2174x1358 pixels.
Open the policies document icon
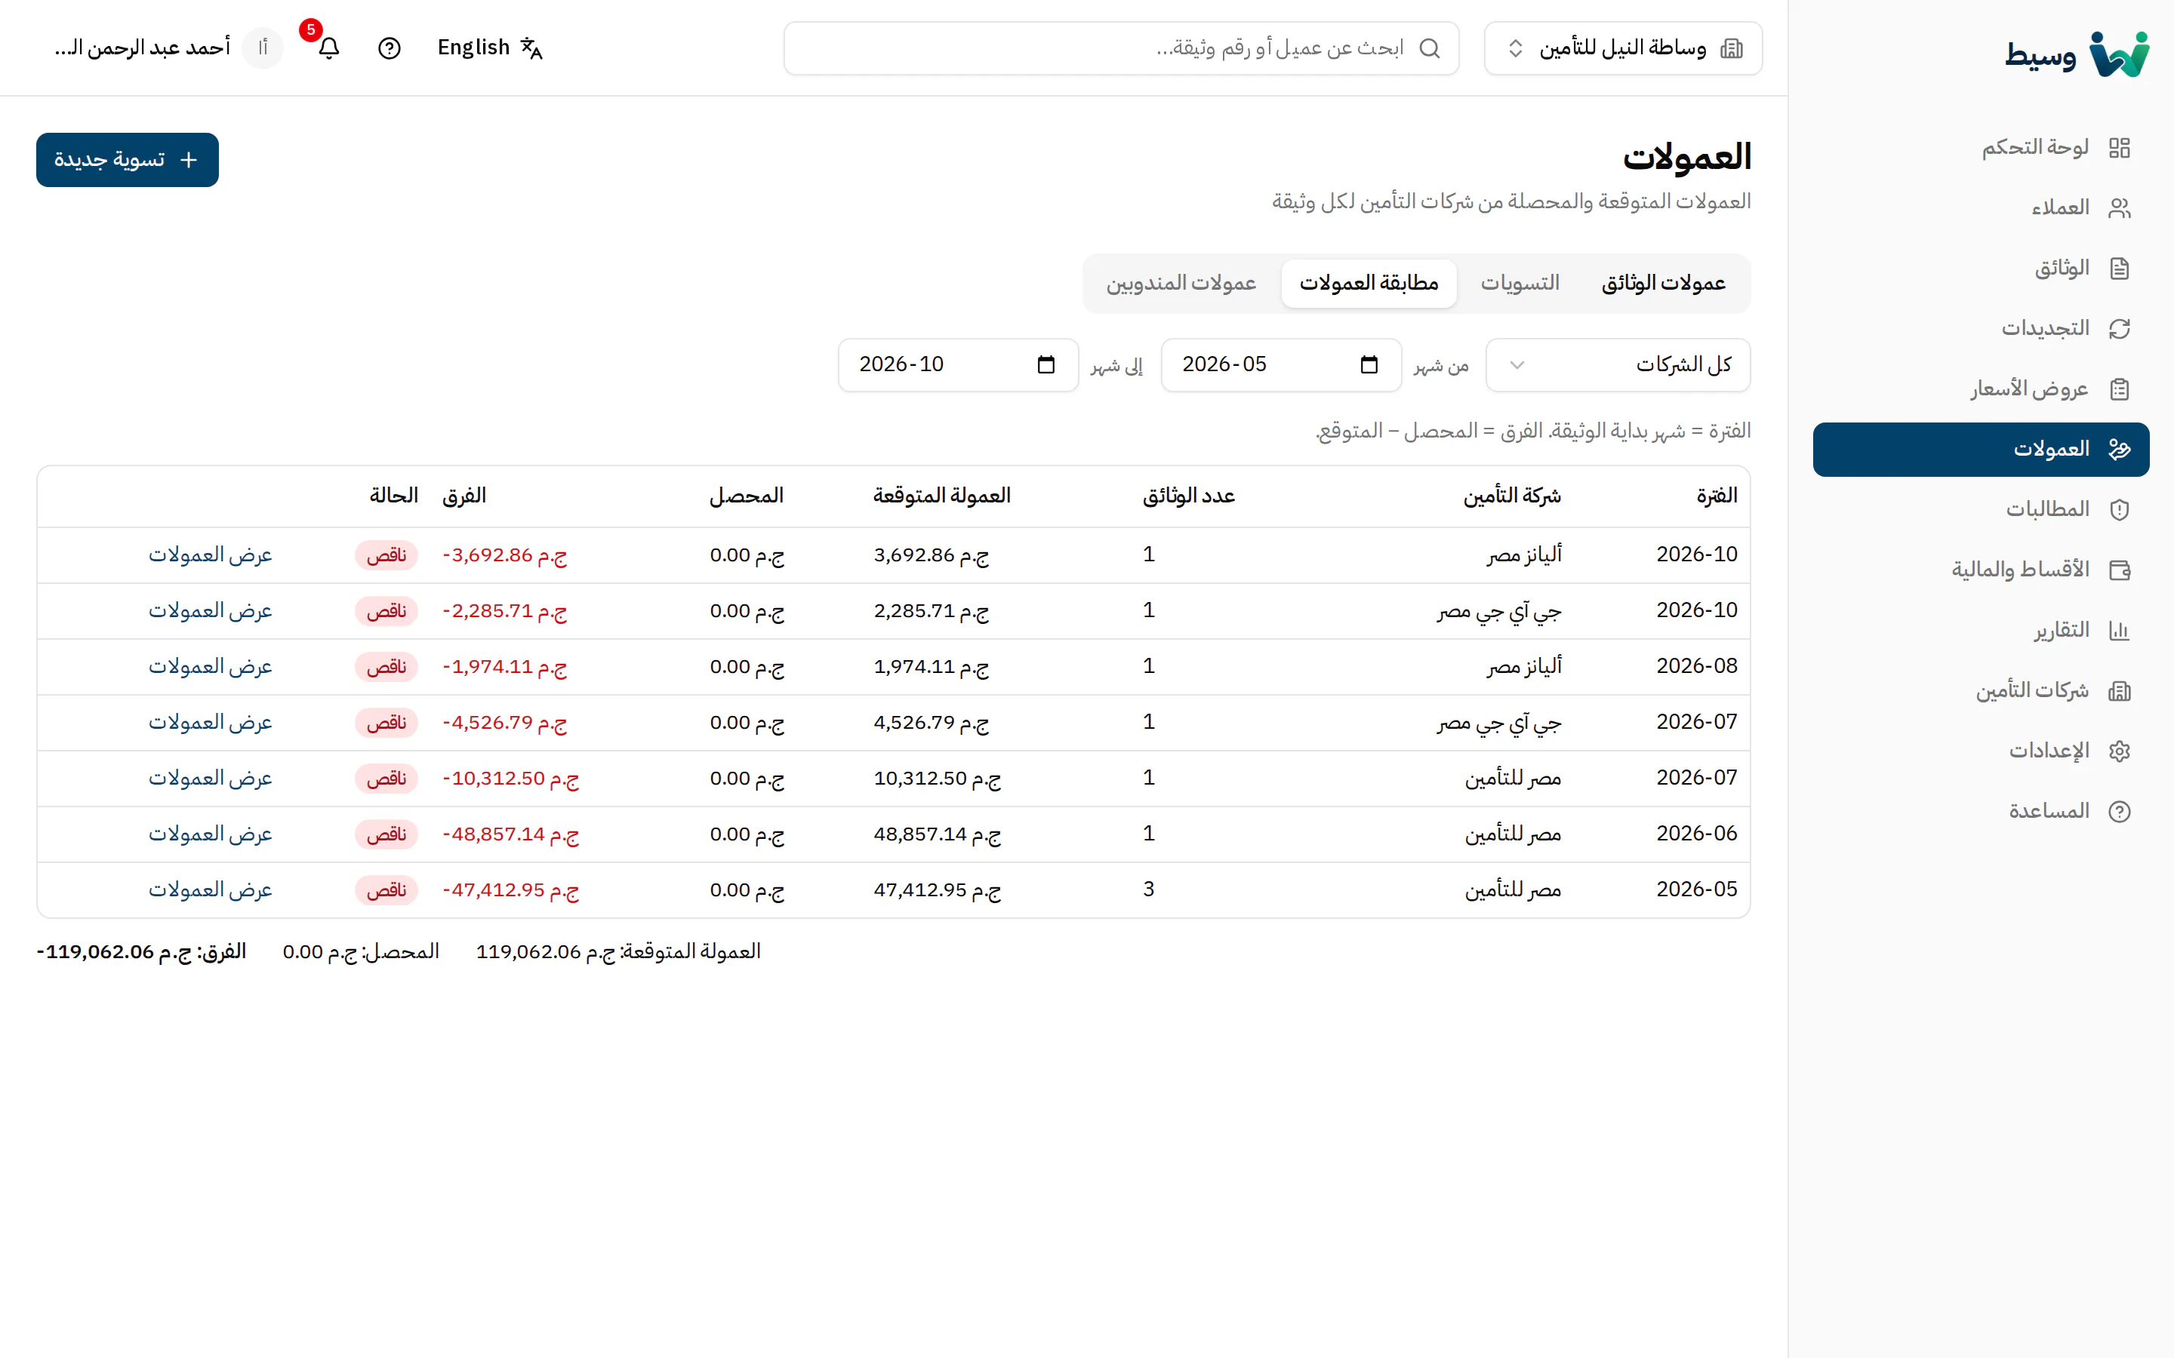[x=2119, y=268]
